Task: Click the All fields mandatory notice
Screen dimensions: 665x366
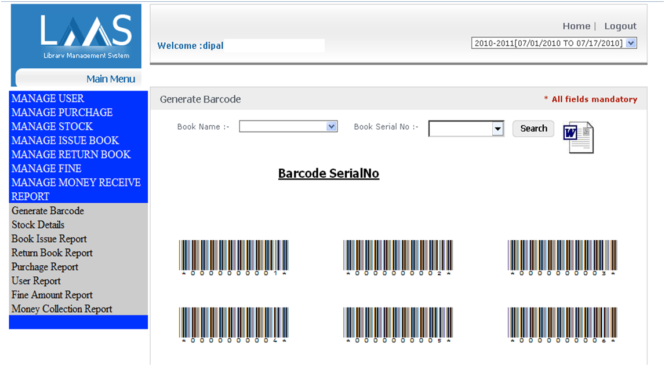Action: [590, 99]
